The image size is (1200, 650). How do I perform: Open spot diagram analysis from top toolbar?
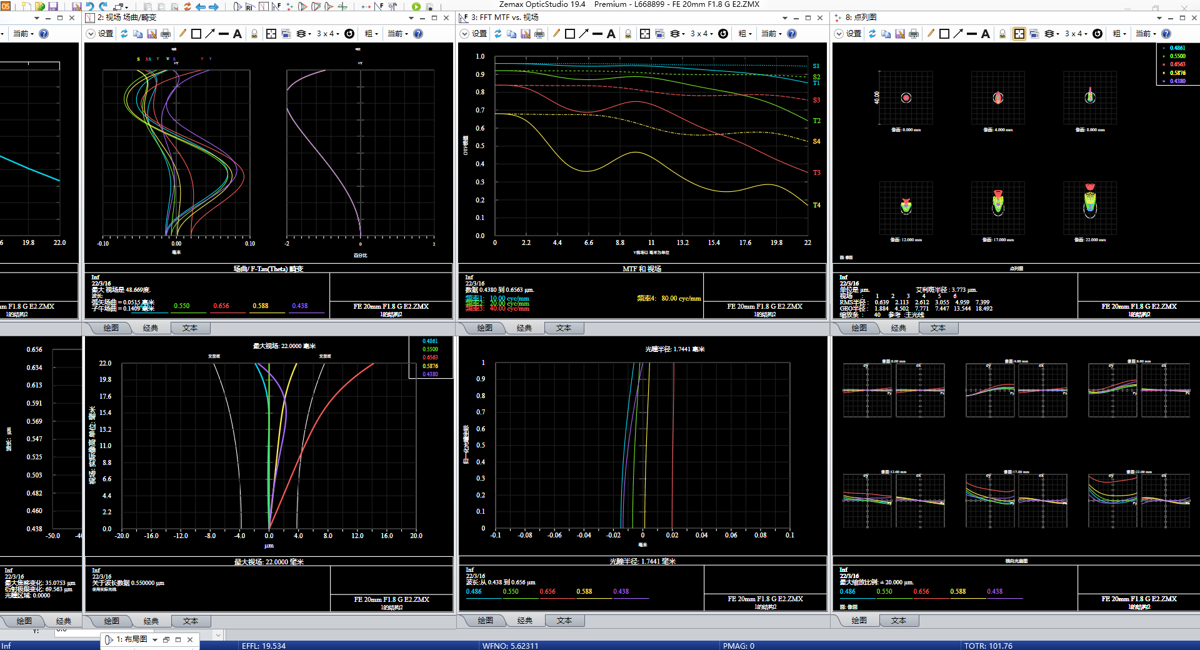point(289,6)
